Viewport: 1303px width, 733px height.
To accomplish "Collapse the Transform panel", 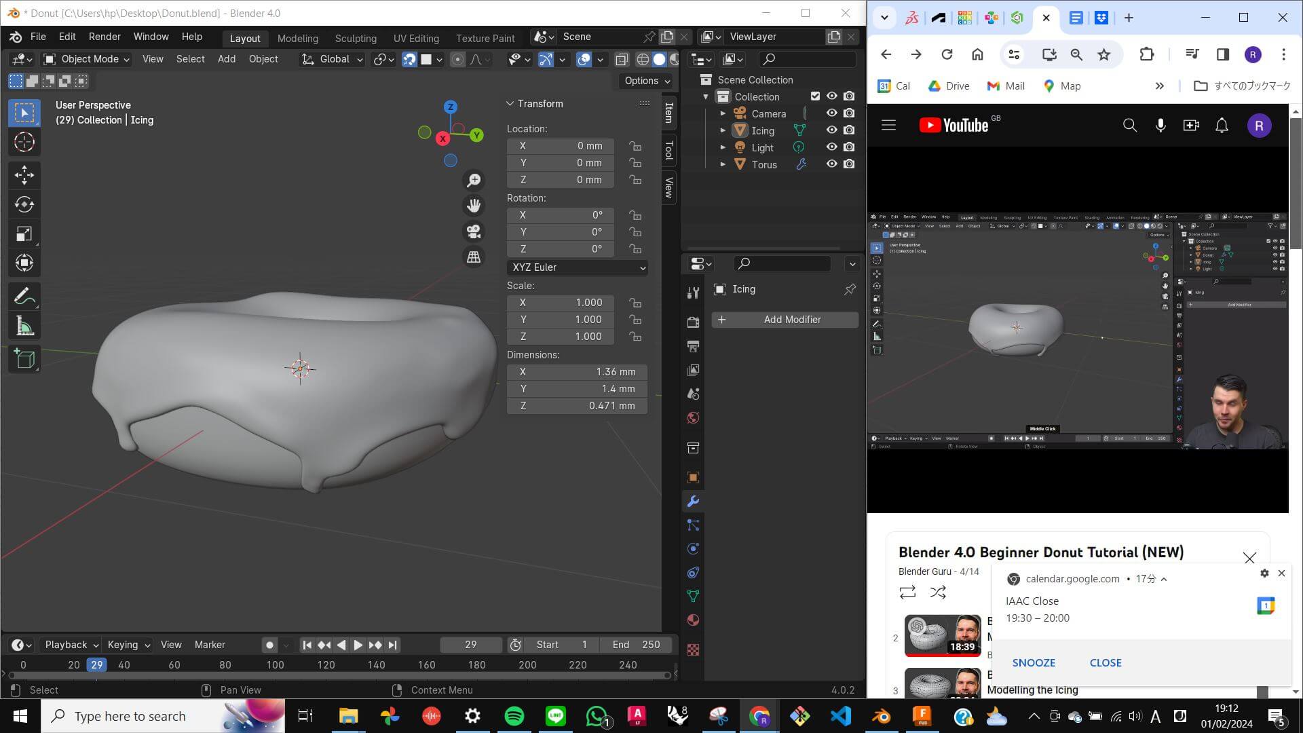I will (x=510, y=104).
